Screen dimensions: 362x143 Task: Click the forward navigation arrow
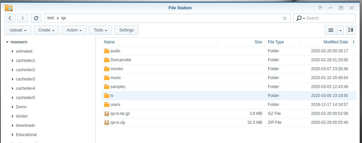(23, 18)
